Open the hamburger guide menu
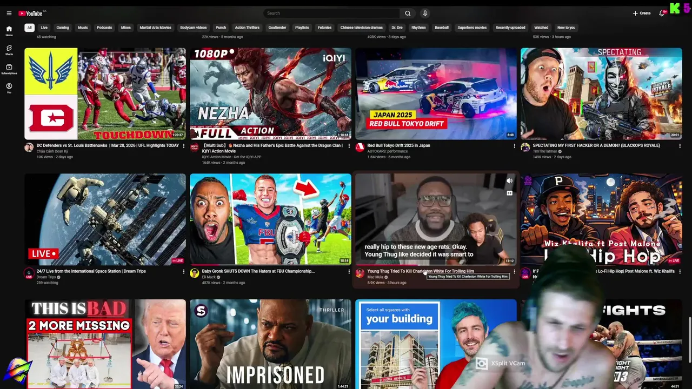 coord(9,13)
